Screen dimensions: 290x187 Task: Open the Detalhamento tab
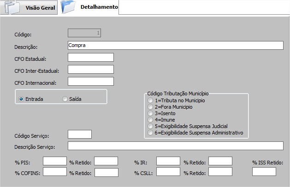click(99, 8)
